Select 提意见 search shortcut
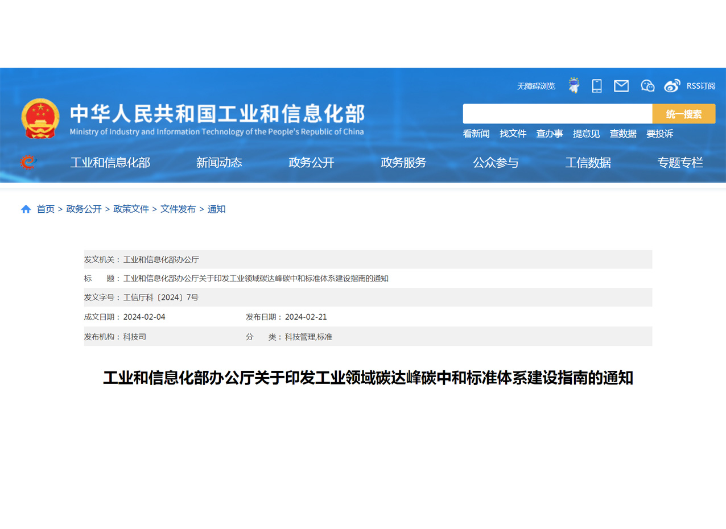This screenshot has width=726, height=529. (587, 134)
